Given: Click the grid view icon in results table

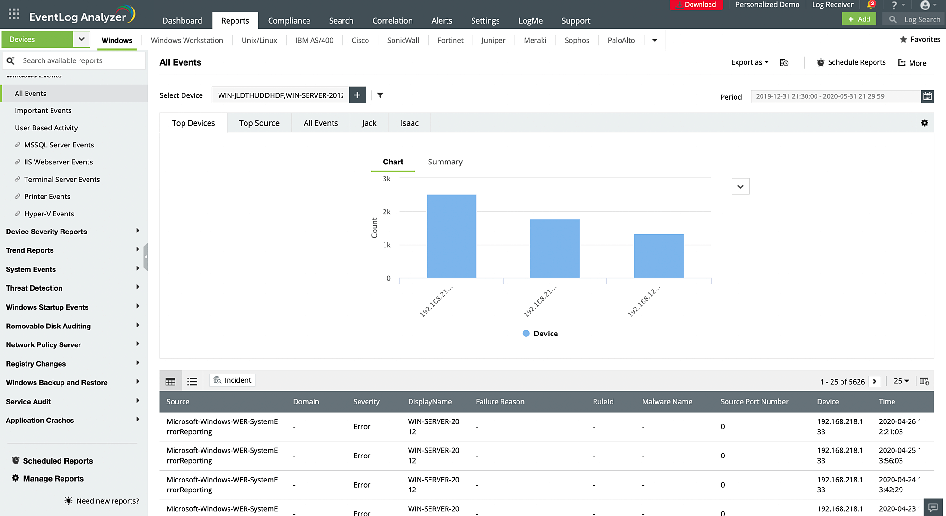Looking at the screenshot, I should (x=170, y=381).
